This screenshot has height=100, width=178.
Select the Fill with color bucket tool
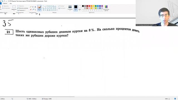[33, 7]
